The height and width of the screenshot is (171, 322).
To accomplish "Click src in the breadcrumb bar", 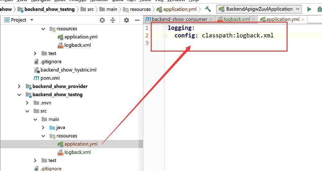I will click(x=90, y=9).
